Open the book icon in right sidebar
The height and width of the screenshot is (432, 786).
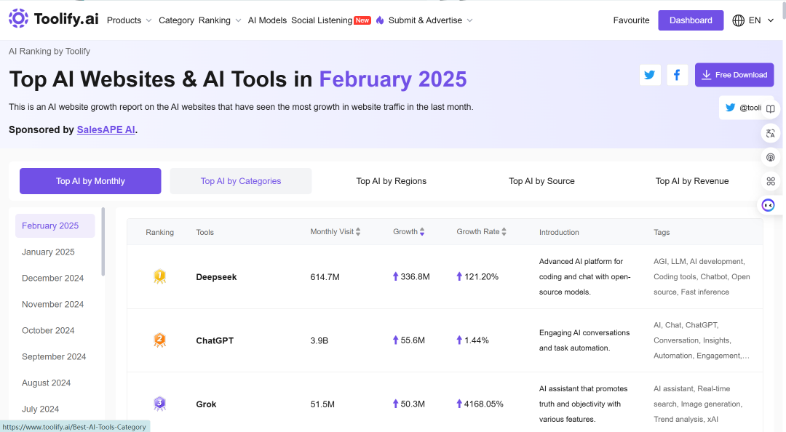[771, 109]
